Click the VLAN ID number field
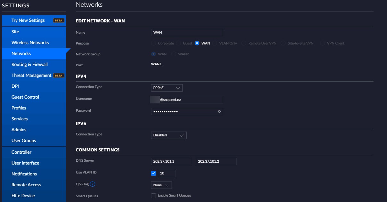Viewport: 387px width, 202px height. coord(166,173)
